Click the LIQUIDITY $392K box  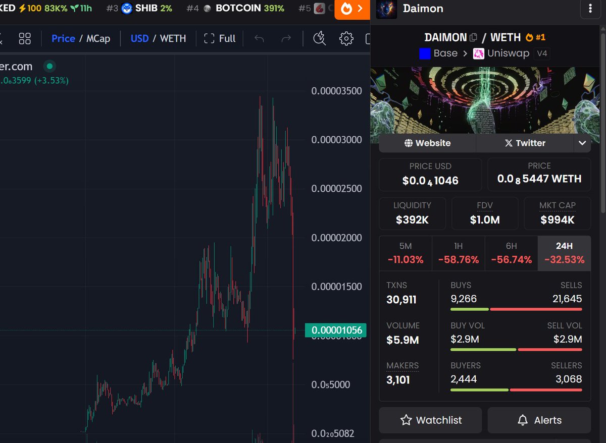pyautogui.click(x=413, y=213)
